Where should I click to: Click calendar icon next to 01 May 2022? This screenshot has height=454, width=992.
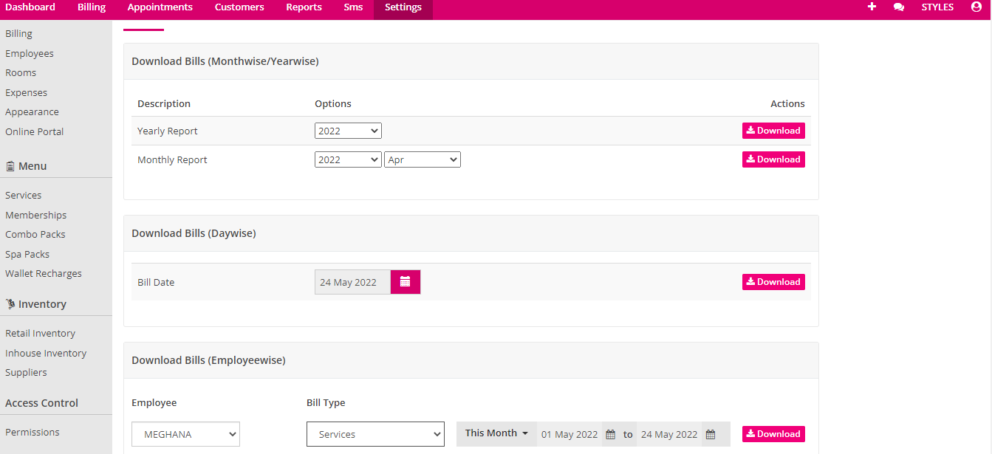click(x=611, y=435)
